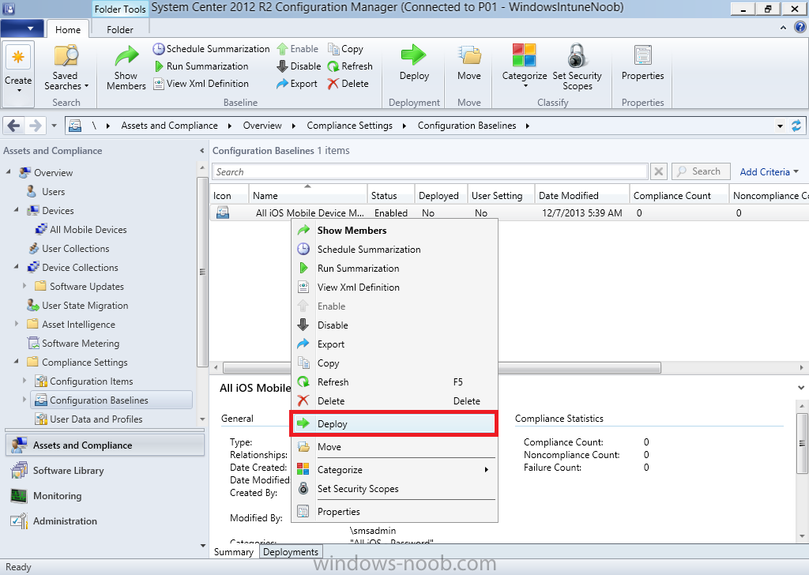
Task: Collapse the details pane with the chevron
Action: coord(801,387)
